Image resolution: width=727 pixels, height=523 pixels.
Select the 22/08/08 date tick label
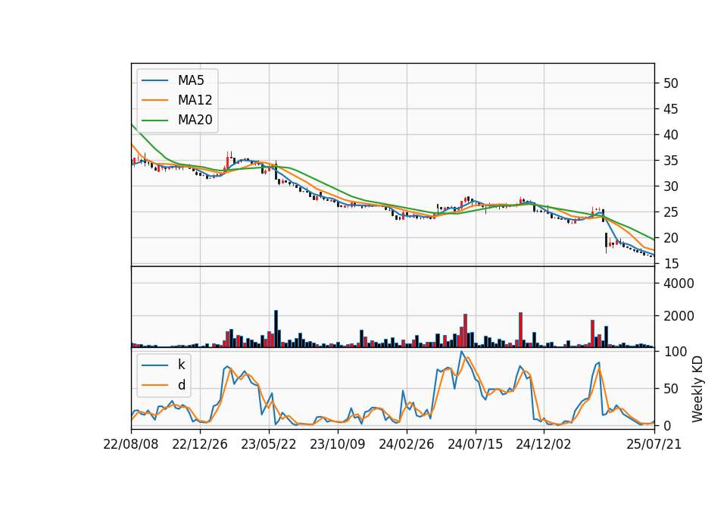point(131,444)
